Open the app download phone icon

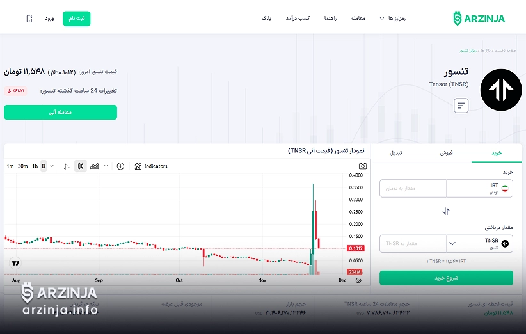(29, 19)
